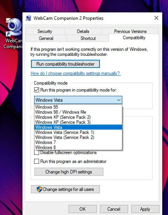Screen dimensions: 168x215
Task: Select the WebCam Companion desktop shortcut icon
Action: [14, 28]
